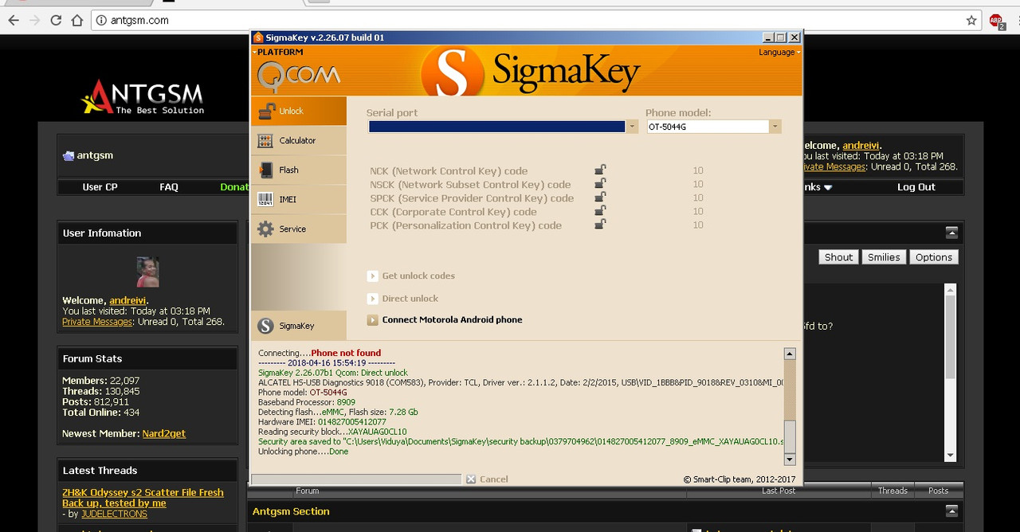Open the Service tab with gear icon
Viewport: 1020px width, 532px height.
coord(299,229)
